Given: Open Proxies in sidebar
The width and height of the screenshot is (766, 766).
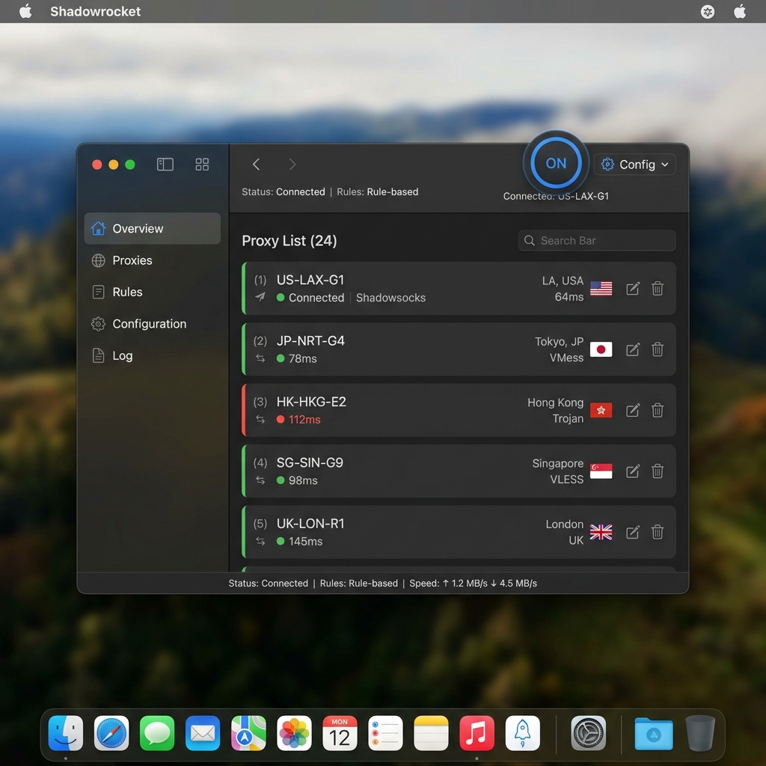Looking at the screenshot, I should coord(153,260).
